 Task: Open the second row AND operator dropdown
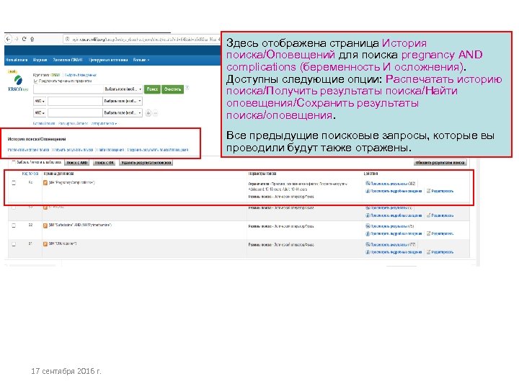(x=40, y=101)
